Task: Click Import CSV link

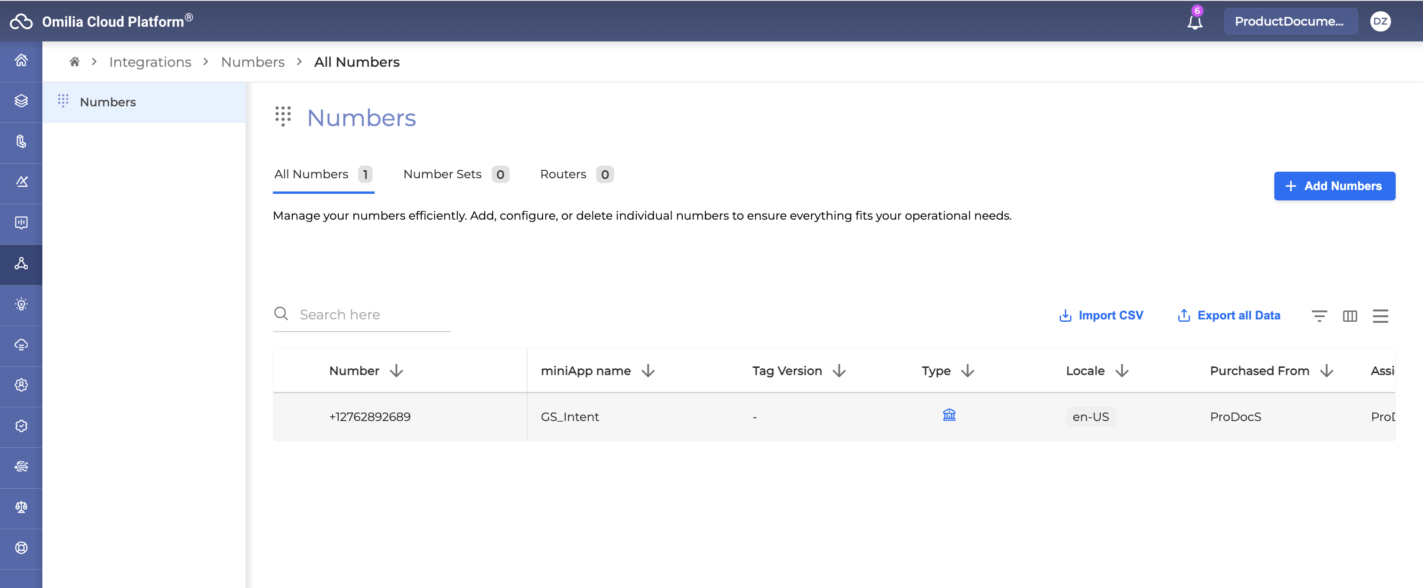Action: click(x=1101, y=315)
